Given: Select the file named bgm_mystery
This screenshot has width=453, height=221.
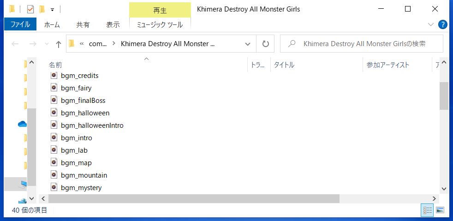Looking at the screenshot, I should coord(81,188).
